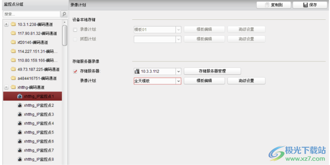
Task: Click folder icon of 10.3.1.238-编码通道
Action: [14, 24]
